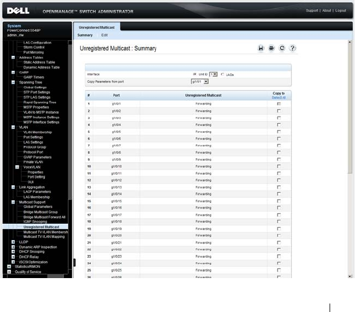363x312 pixels.
Task: Click the Port column header
Action: pos(116,95)
